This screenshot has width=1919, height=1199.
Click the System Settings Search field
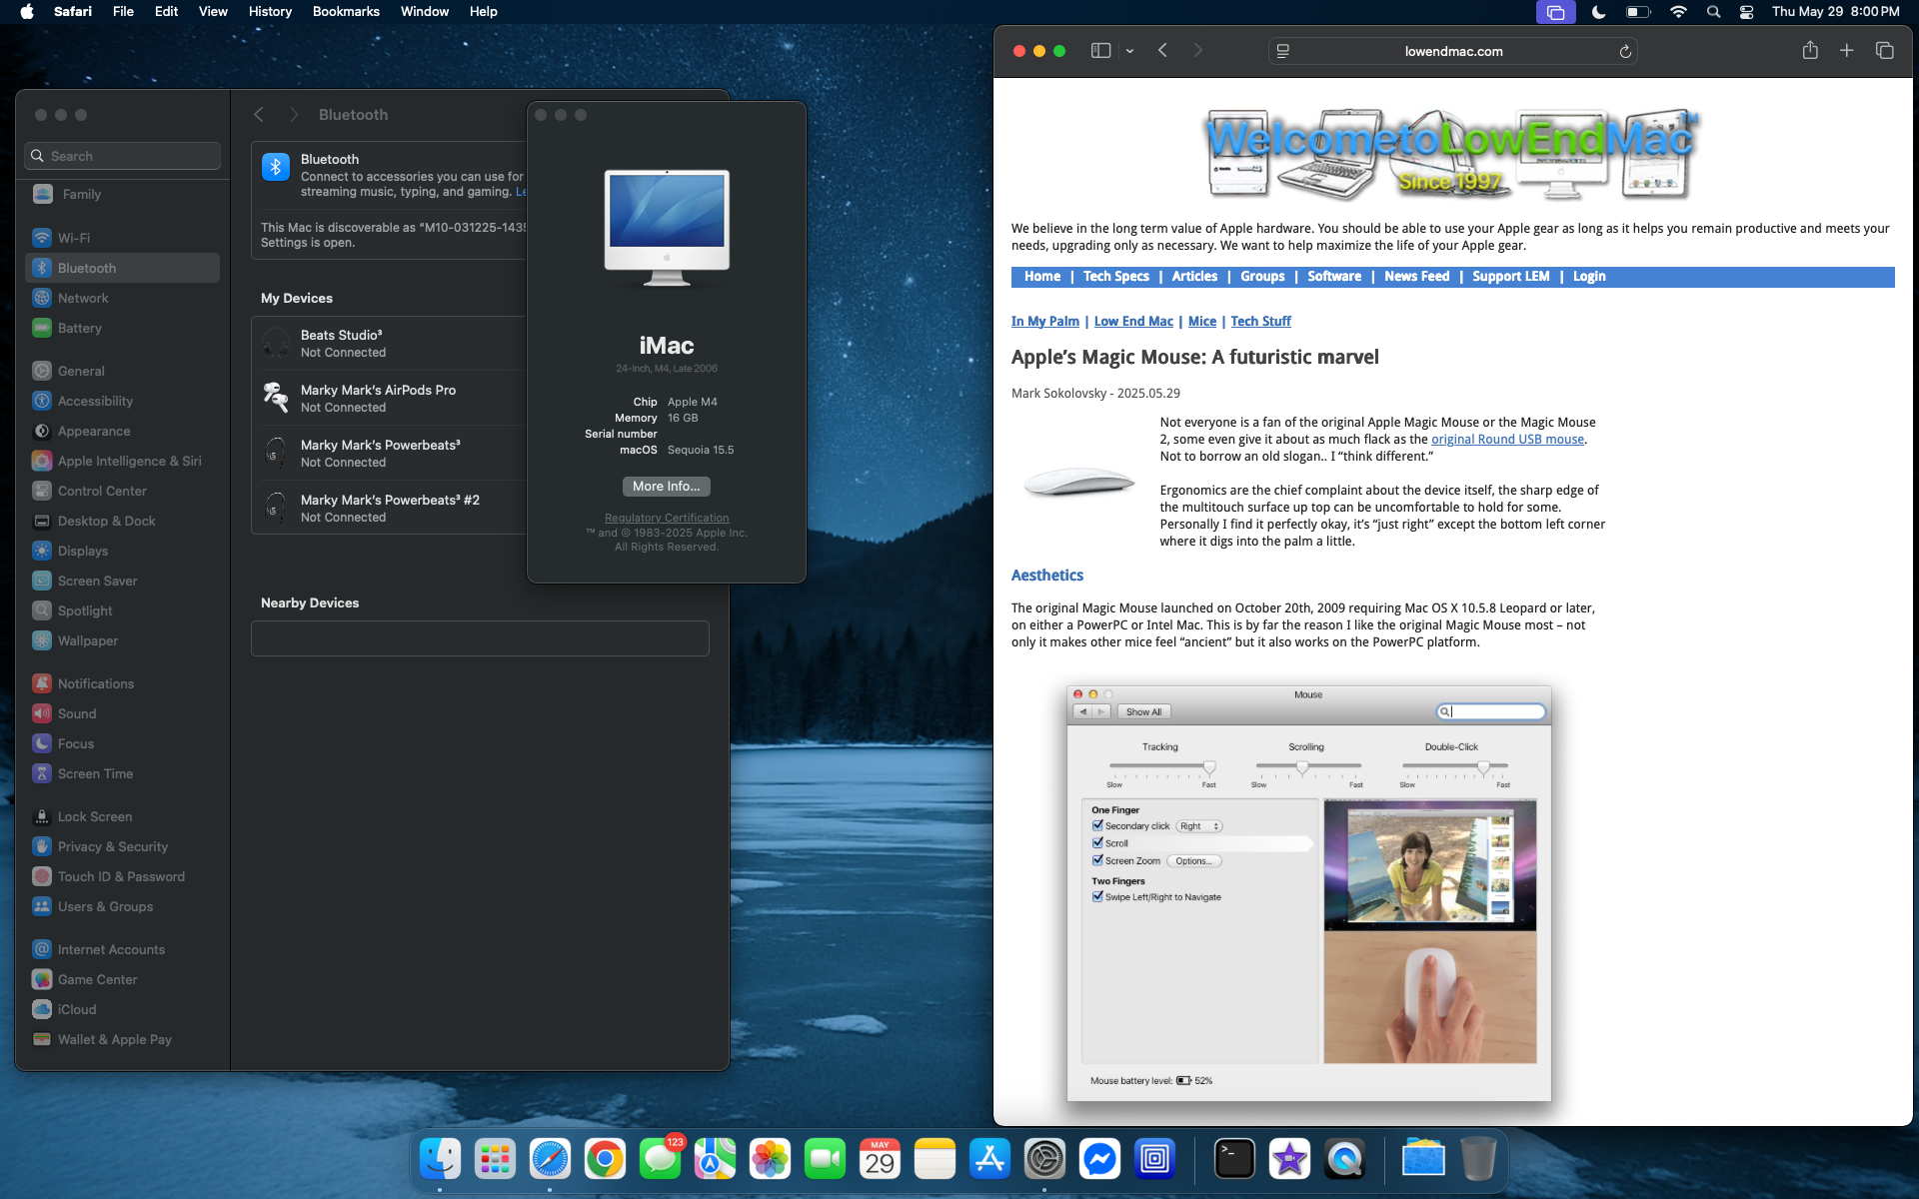[x=123, y=156]
